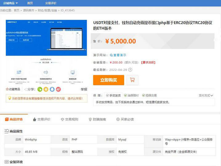The height and width of the screenshot is (166, 221).
Task: Click last refresh date 2022-04-29
Action: click(118, 70)
